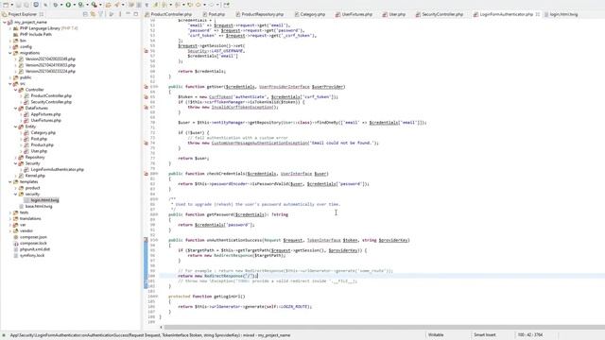Select LoginFormAuthenticator.php in Security folder

click(x=57, y=170)
